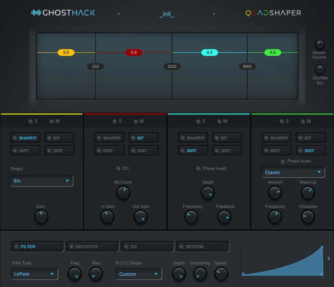This screenshot has height=287, width=334.
Task: Switch to the REVERB tab
Action: 202,246
